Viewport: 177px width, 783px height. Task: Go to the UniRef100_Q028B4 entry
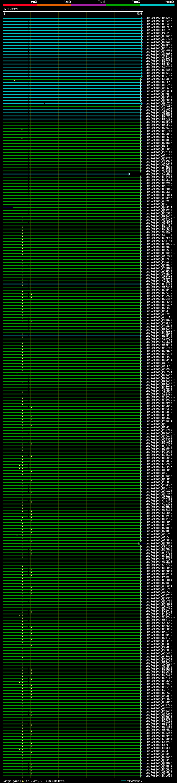158,171
